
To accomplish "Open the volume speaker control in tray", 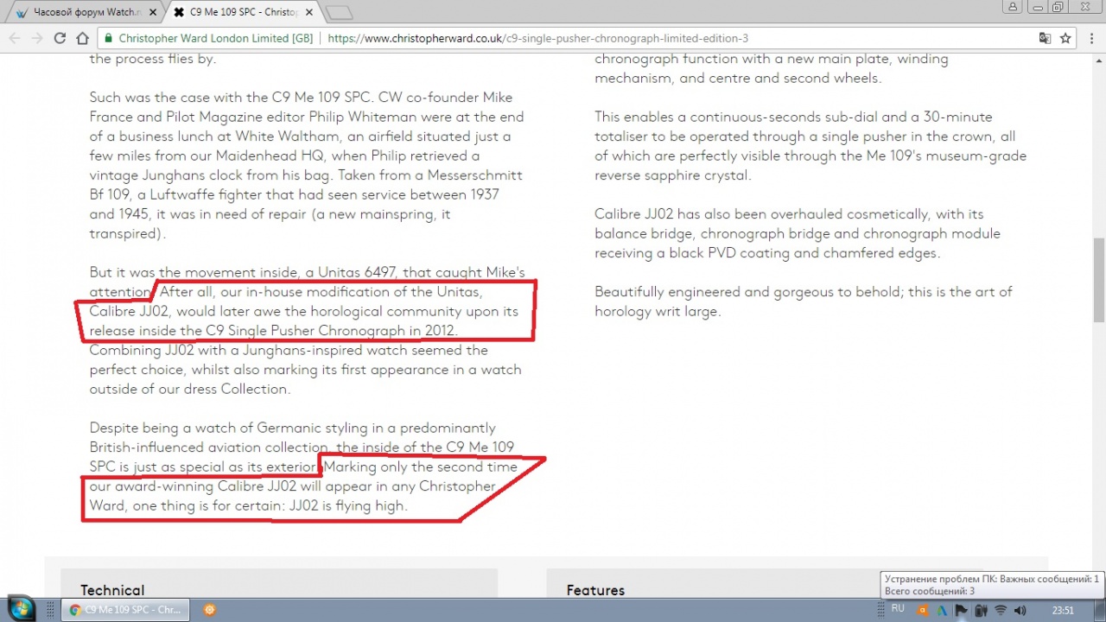I will tap(1020, 610).
